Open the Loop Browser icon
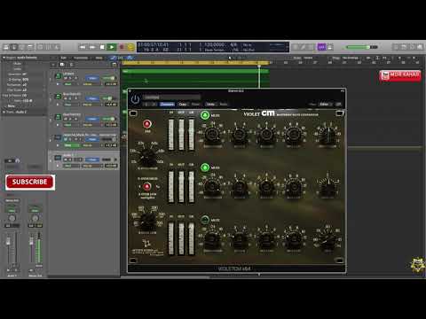Screen dimensions: 426x319 412,47
